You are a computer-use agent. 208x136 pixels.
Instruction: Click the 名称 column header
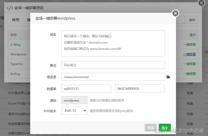pos(14,35)
